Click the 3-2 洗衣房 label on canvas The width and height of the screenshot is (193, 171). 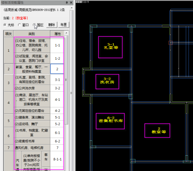point(107,81)
